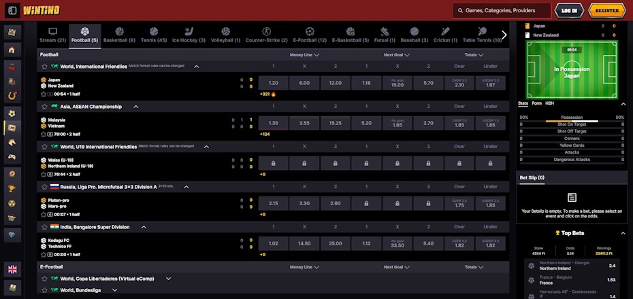Favorite the Russia, Liga Pro league star
Image resolution: width=633 pixels, height=299 pixels.
[x=44, y=187]
